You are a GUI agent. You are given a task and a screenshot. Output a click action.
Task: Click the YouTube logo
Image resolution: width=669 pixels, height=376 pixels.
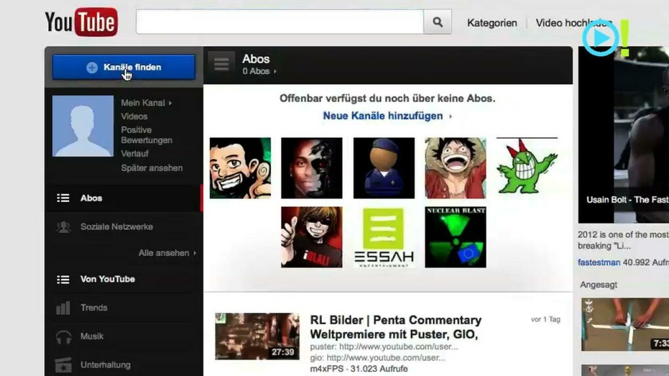coord(81,22)
